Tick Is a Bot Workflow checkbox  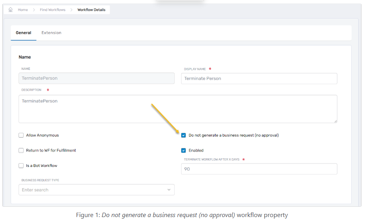[21, 166]
